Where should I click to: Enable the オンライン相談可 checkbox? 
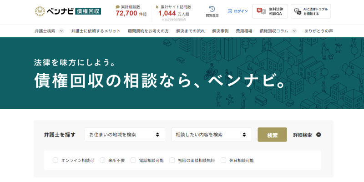(x=55, y=160)
